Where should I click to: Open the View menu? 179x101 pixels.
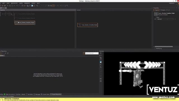click(8, 3)
